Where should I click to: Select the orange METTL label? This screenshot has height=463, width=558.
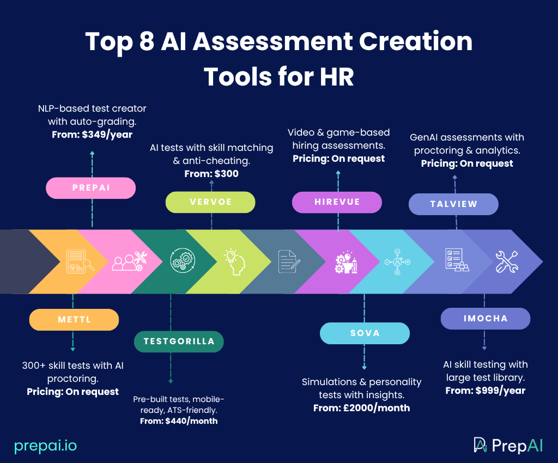pyautogui.click(x=74, y=320)
